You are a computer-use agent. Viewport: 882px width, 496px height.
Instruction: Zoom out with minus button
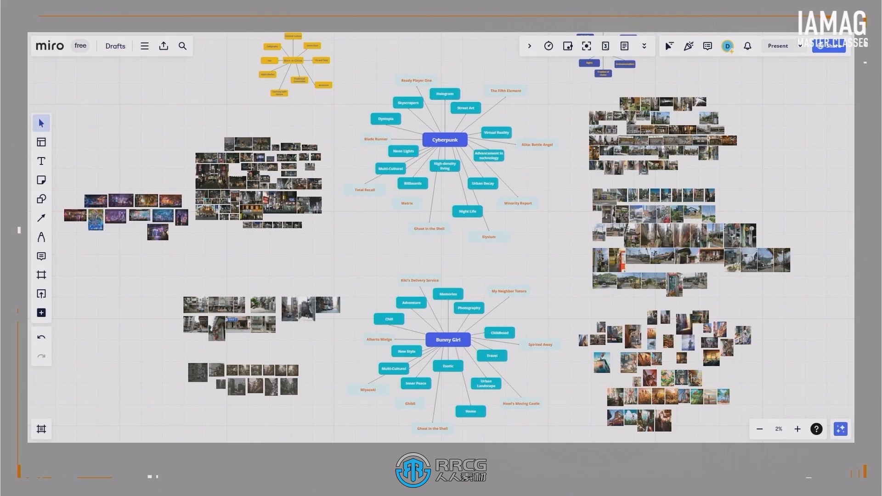759,429
